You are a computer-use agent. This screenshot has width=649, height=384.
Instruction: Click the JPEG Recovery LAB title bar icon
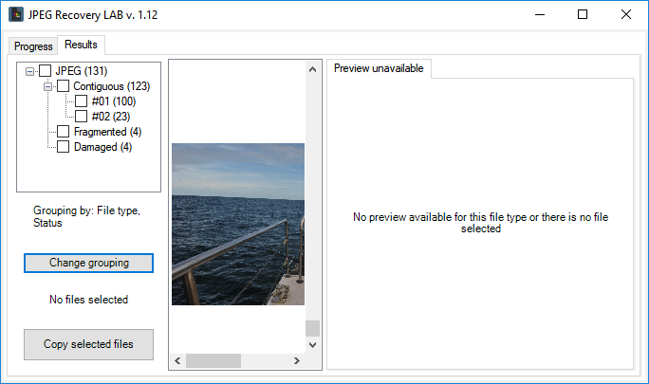point(16,14)
